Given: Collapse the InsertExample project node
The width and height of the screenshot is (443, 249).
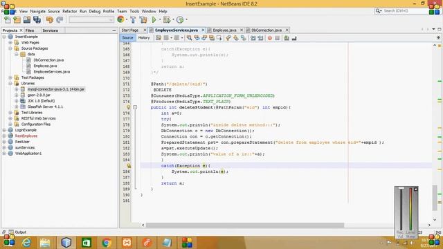Looking at the screenshot, I should click(4, 37).
